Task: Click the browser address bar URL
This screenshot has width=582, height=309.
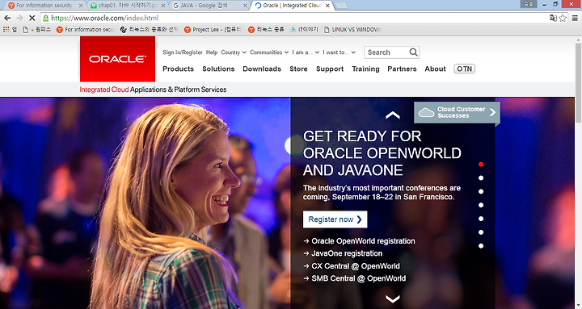Action: pos(104,18)
